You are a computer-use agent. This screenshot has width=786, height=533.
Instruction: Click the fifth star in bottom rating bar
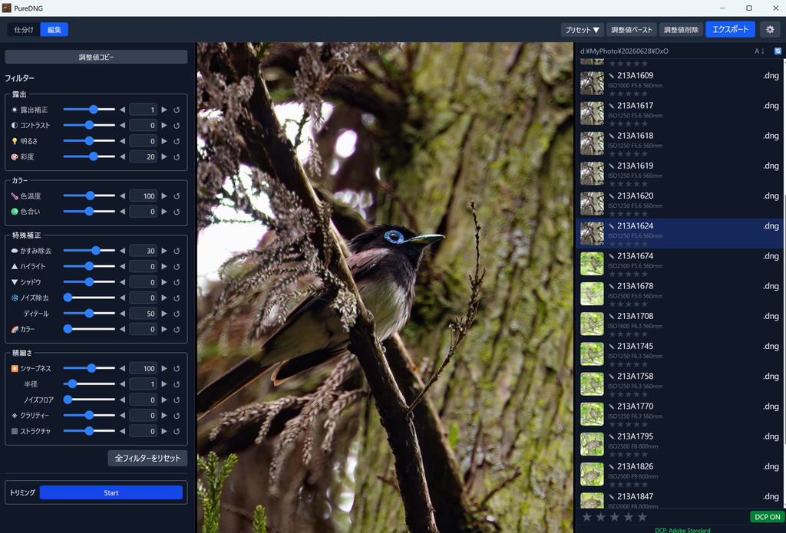pos(642,516)
